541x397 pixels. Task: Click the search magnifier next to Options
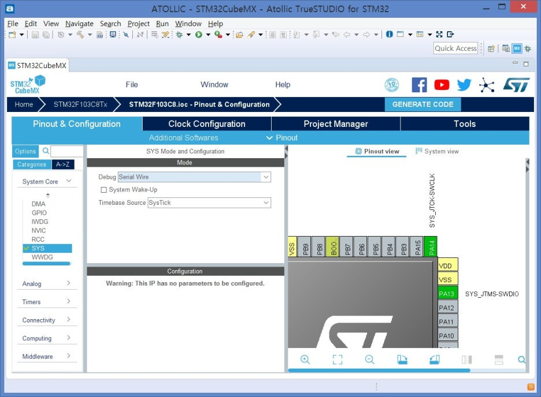46,151
